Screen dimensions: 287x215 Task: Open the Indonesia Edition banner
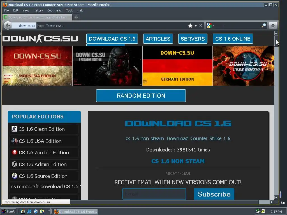click(x=37, y=66)
